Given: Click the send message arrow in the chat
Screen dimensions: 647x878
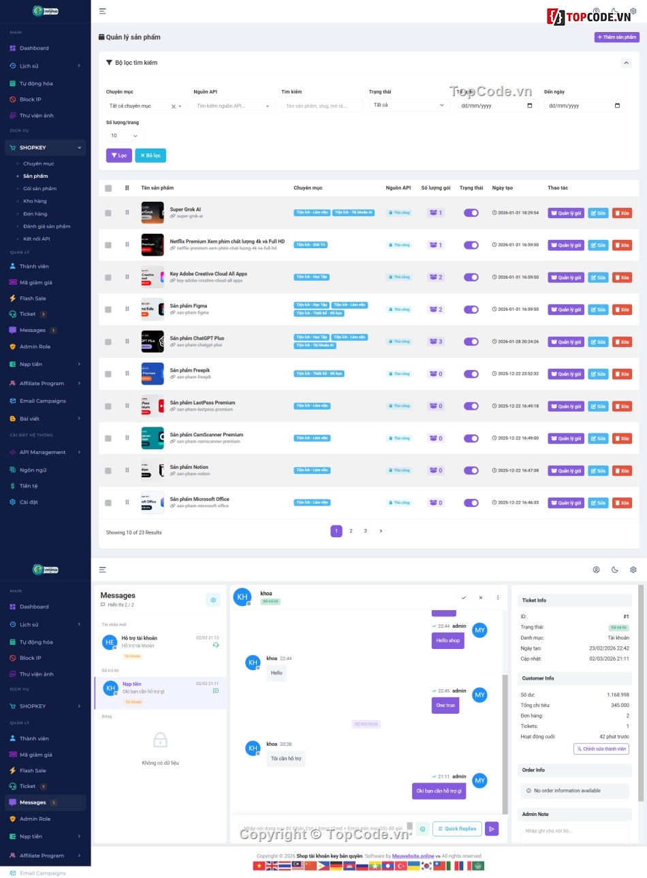Looking at the screenshot, I should click(492, 828).
